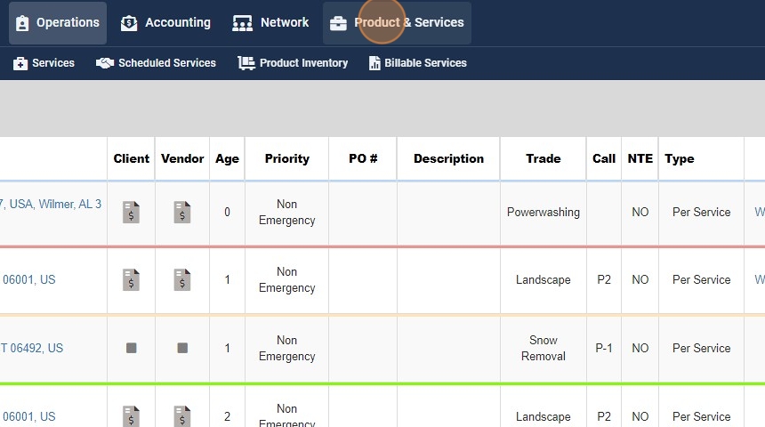Image resolution: width=765 pixels, height=427 pixels.
Task: Open vendor invoice icon in age 2 Landscape row
Action: click(x=182, y=416)
